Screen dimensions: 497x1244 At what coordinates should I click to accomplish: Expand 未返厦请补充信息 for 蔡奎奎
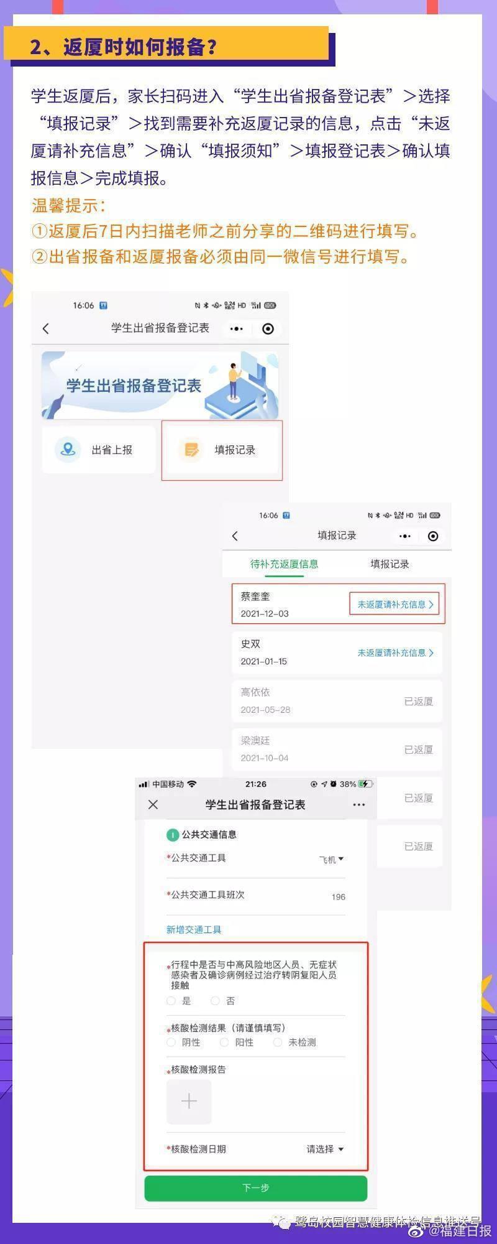[395, 604]
